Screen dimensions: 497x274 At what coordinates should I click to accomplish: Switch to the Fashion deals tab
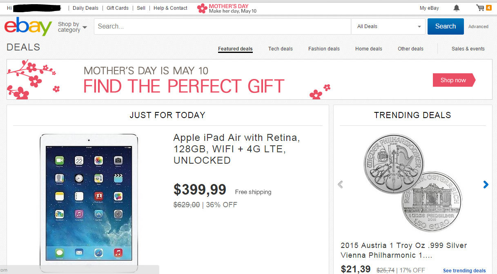[x=324, y=49]
